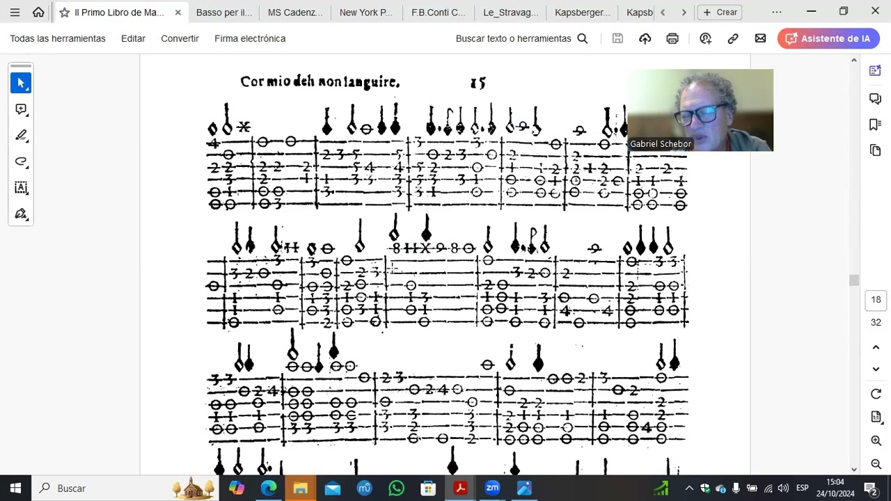Open the Windows notification center

coord(869,488)
